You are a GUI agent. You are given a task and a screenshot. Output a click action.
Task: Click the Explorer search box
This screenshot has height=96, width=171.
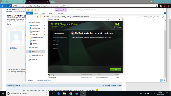tap(152, 17)
